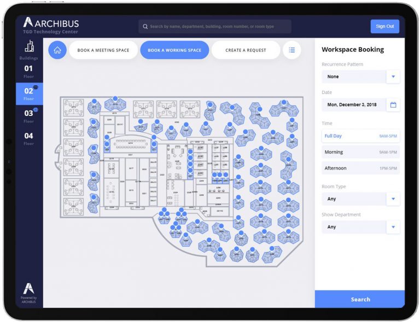420x322 pixels.
Task: Select the Full Day time option
Action: coord(360,136)
